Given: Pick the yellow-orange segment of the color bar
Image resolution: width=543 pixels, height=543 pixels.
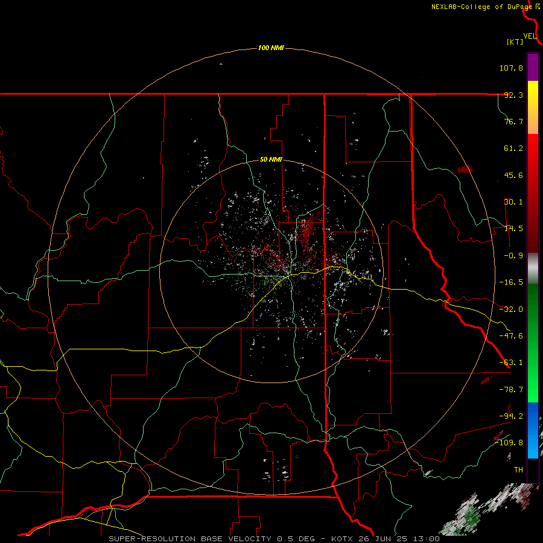Looking at the screenshot, I should [533, 107].
